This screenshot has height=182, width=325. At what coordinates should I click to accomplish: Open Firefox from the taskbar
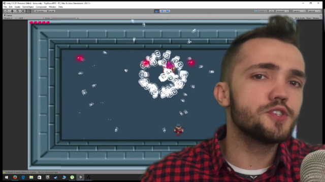coord(15,177)
